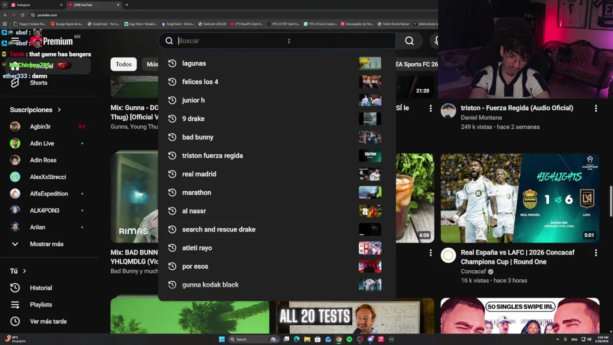Click the 'atleti rayo' suggestion text
This screenshot has width=613, height=345.
point(197,248)
